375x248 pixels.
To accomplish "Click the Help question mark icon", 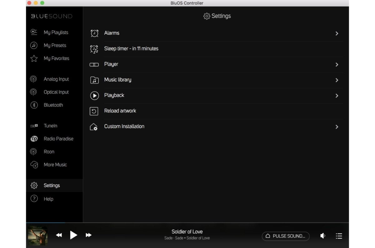I will pyautogui.click(x=34, y=199).
